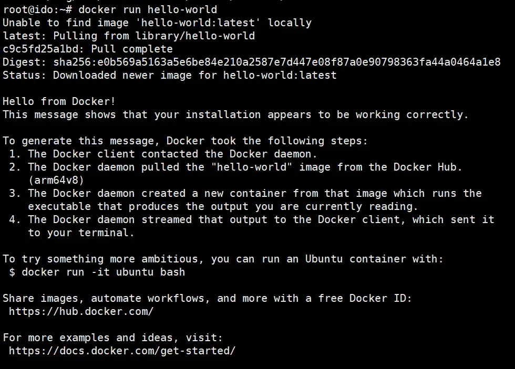
Task: Click the 'Unable to find image' message
Action: coord(157,23)
